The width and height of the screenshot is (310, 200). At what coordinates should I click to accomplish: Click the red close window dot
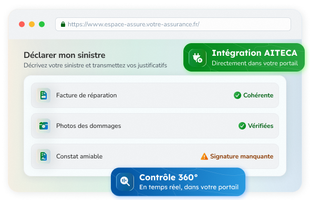[x=22, y=24]
